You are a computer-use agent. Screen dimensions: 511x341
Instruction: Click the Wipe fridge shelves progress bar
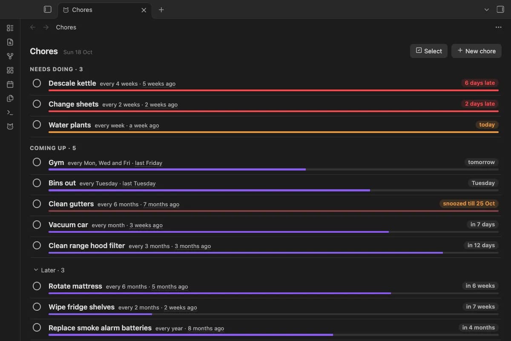(273, 314)
